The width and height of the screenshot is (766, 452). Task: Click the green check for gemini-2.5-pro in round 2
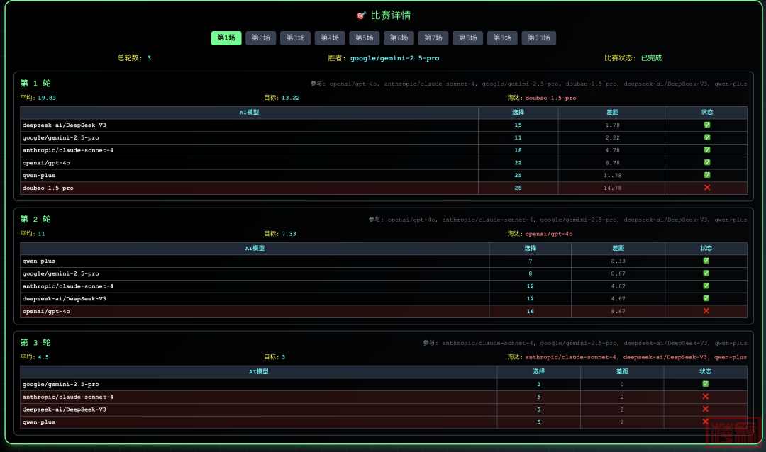click(706, 273)
